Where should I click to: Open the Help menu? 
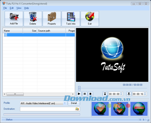[x=26, y=8]
